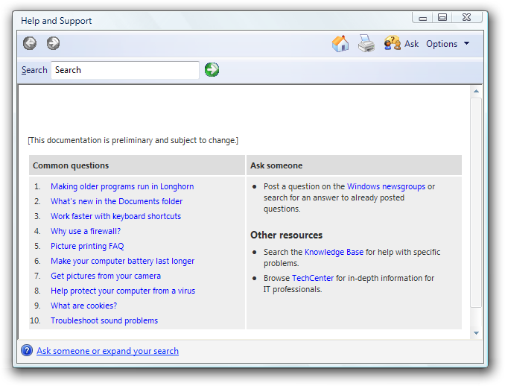Open the Knowledge Base link

334,253
